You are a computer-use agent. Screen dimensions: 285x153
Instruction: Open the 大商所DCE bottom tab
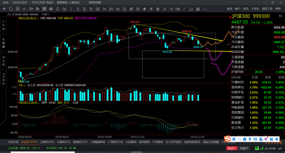(x=64, y=142)
